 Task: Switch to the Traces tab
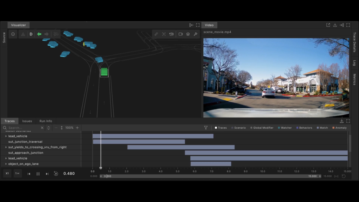point(9,121)
